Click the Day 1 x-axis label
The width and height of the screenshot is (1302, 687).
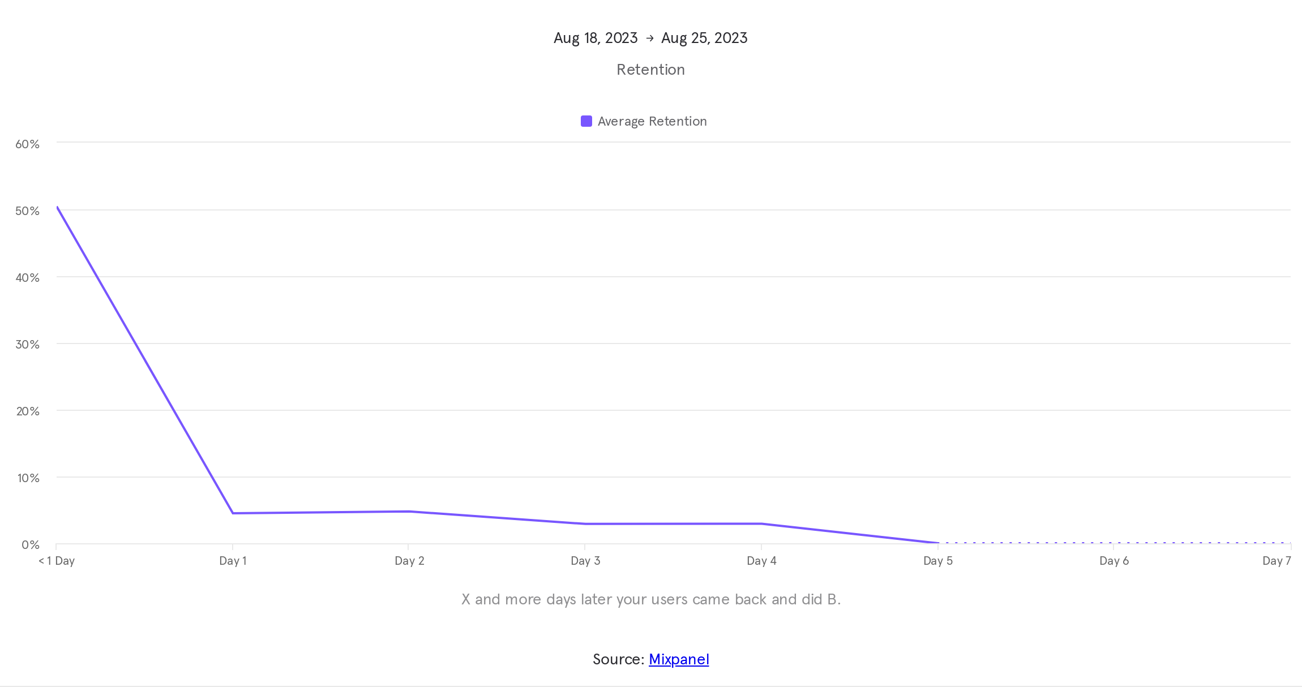(233, 561)
